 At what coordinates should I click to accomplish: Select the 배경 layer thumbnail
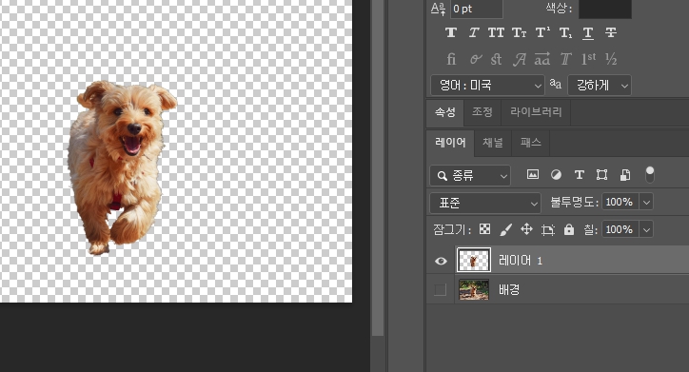(474, 290)
